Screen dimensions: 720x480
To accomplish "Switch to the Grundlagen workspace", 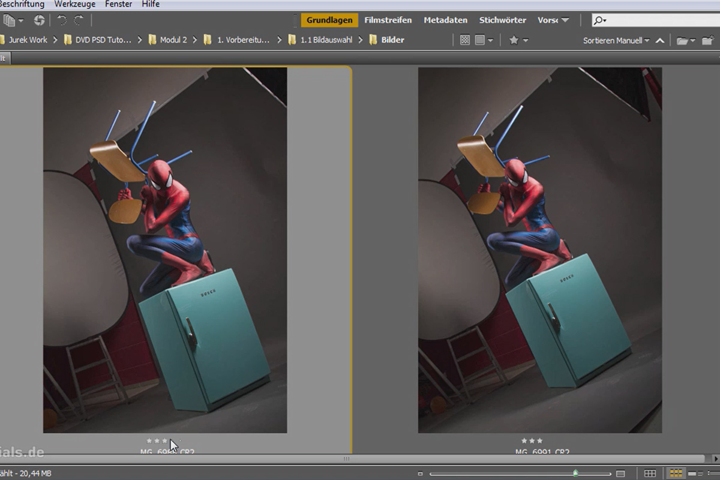I will 329,20.
